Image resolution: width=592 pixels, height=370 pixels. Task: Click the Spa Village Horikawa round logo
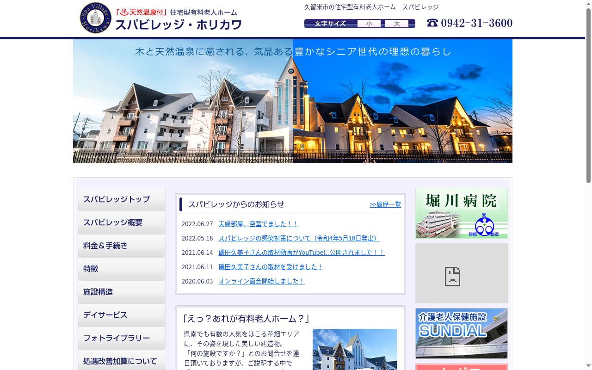(x=96, y=18)
